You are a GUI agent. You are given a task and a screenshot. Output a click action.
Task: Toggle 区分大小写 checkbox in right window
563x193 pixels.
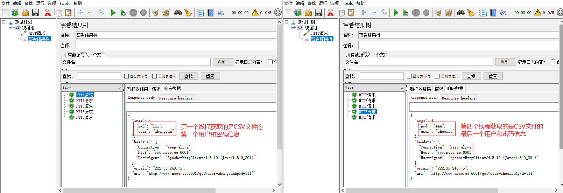pyautogui.click(x=409, y=76)
